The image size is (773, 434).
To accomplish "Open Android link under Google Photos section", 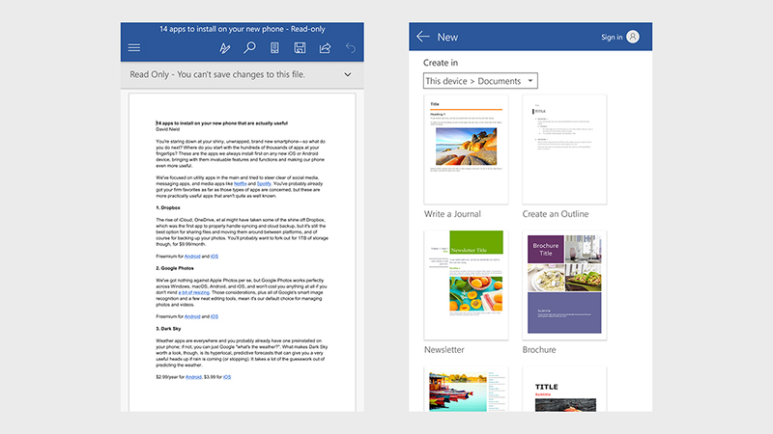I will [x=192, y=316].
